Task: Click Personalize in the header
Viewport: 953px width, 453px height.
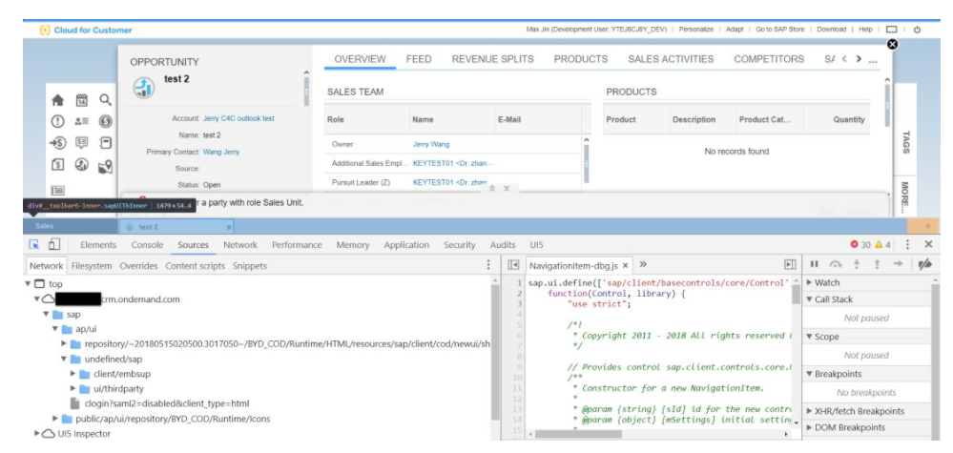Action: pos(695,30)
